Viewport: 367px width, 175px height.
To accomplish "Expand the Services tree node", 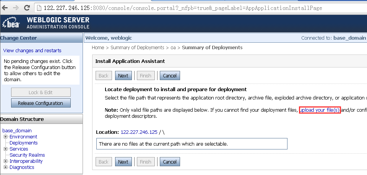I will point(5,149).
